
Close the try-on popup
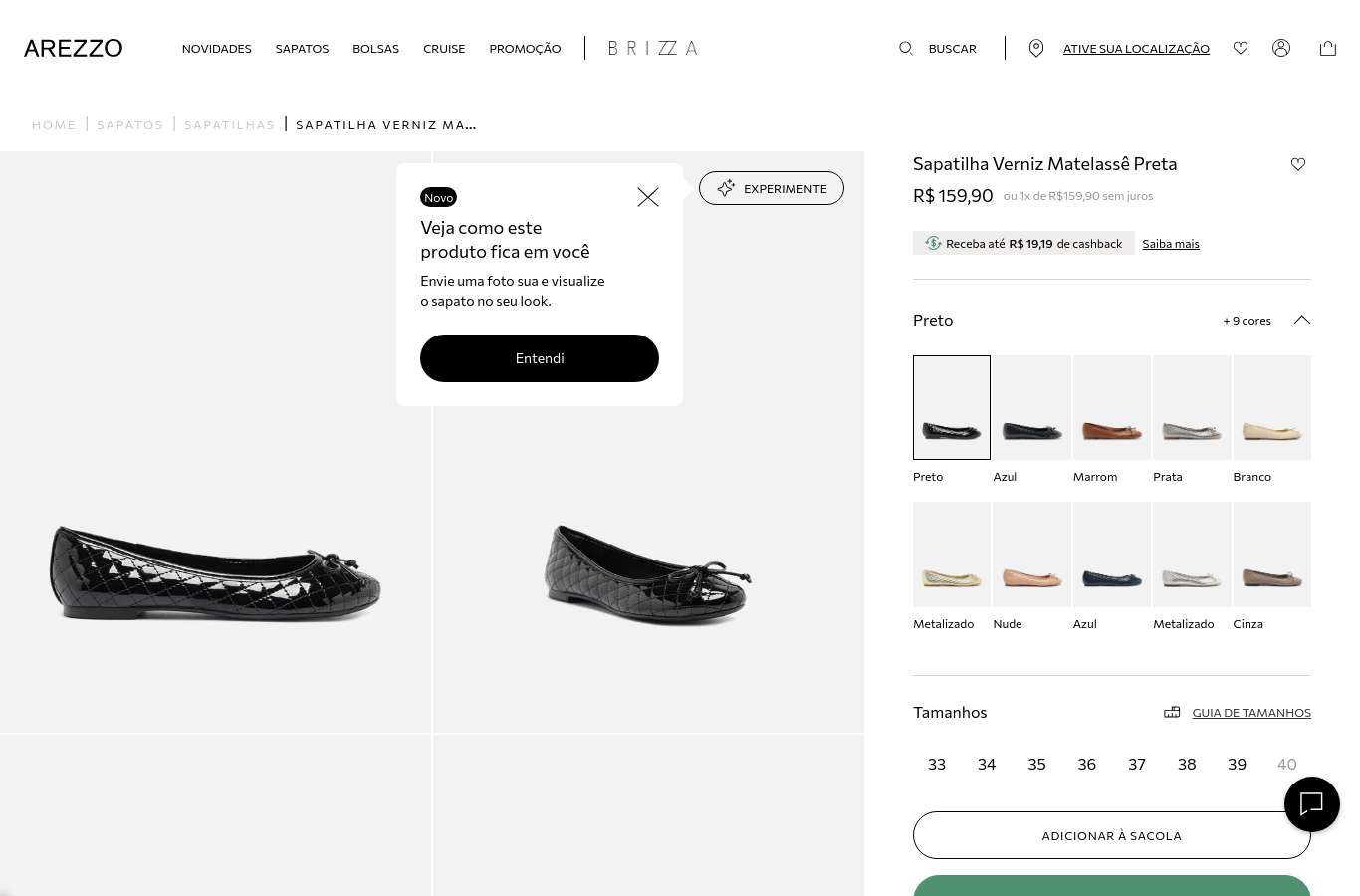tap(648, 197)
